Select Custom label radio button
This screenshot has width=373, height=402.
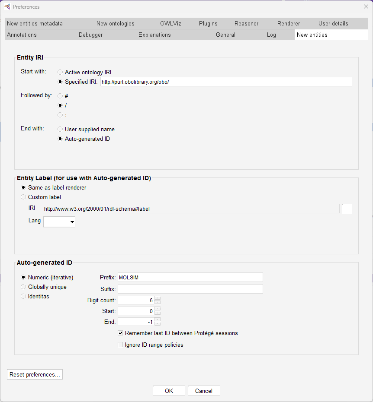pyautogui.click(x=23, y=197)
